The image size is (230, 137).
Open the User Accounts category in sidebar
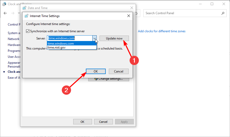point(14,57)
